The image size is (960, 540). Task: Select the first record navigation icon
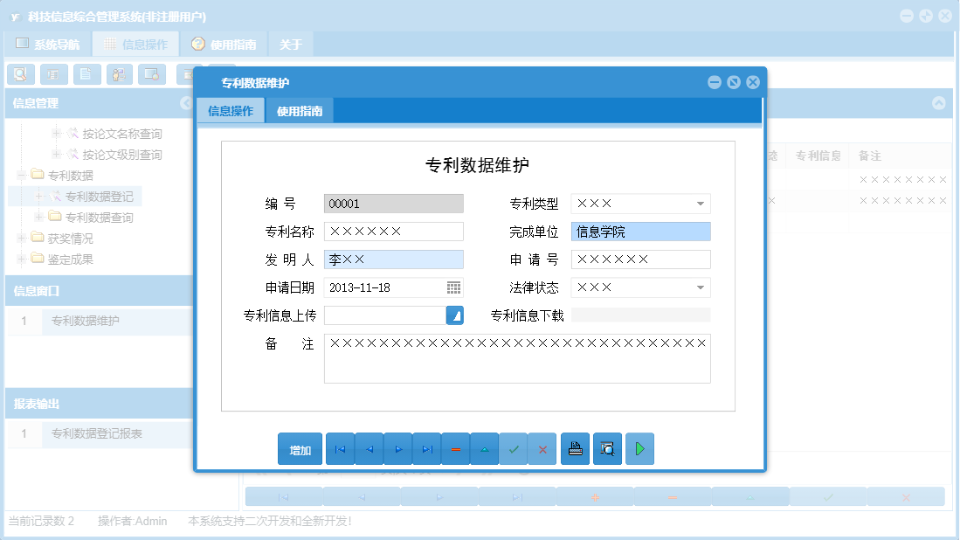point(340,448)
